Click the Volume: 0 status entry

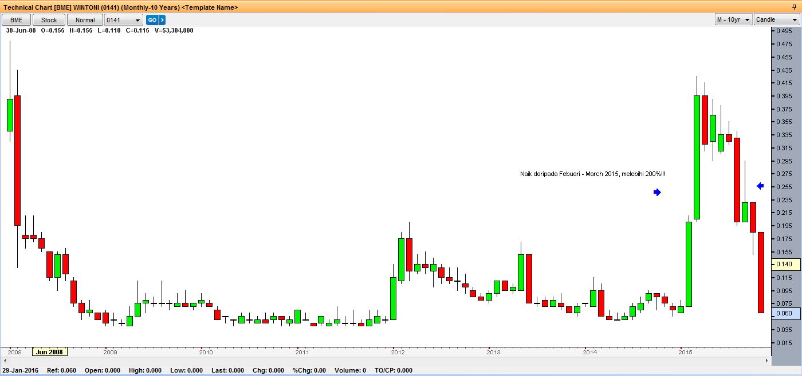click(x=349, y=370)
